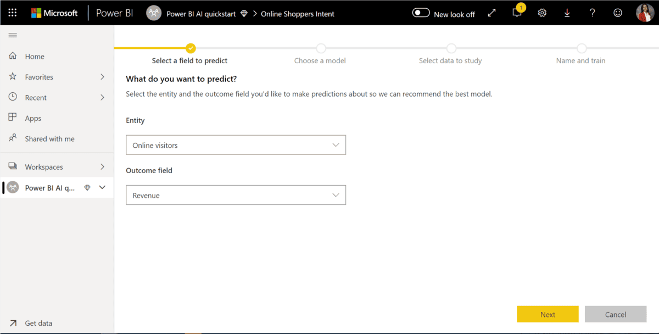Enter full screen with the expand arrows icon
The image size is (659, 334).
click(x=492, y=13)
